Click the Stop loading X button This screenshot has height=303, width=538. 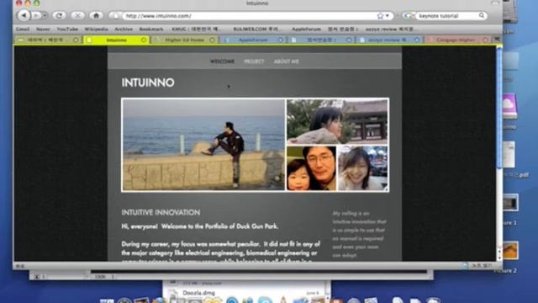pos(77,15)
